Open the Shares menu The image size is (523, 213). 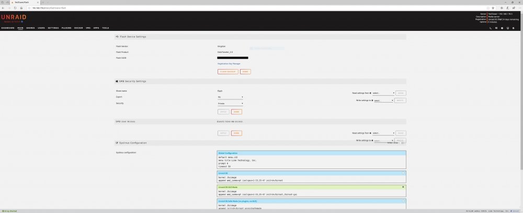coord(30,28)
